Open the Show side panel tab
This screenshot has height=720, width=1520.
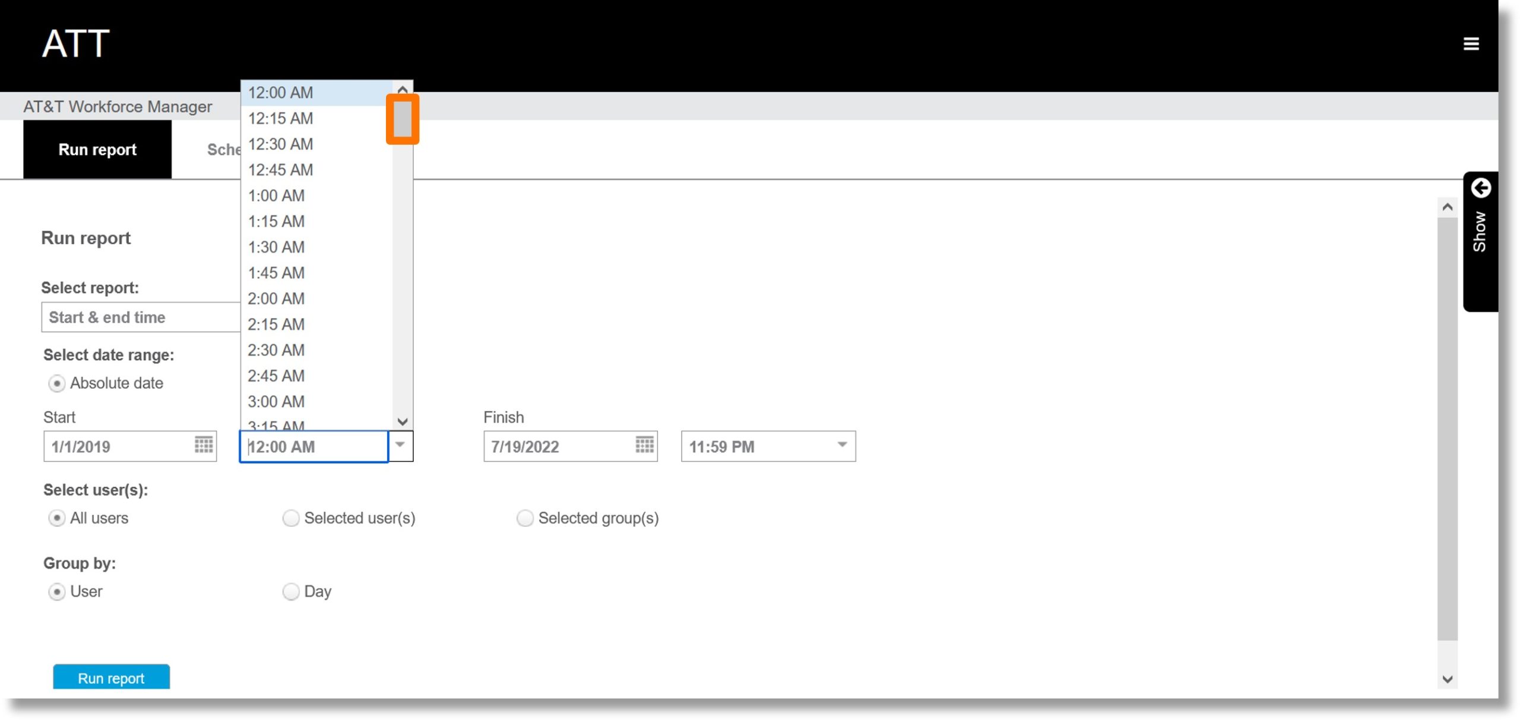point(1480,242)
